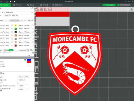The image size is (134, 101).
Task: Switch process scope to Global
Action: [6, 50]
